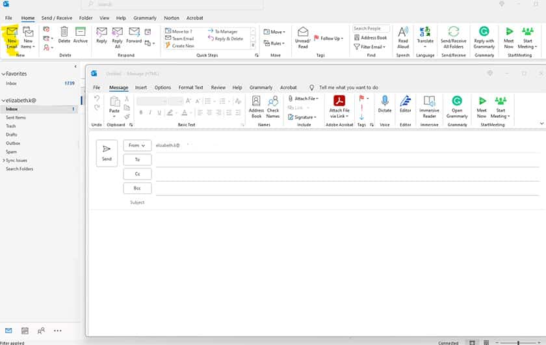Click Reply in the main Outlook ribbon
The width and height of the screenshot is (546, 345).
coord(101,35)
